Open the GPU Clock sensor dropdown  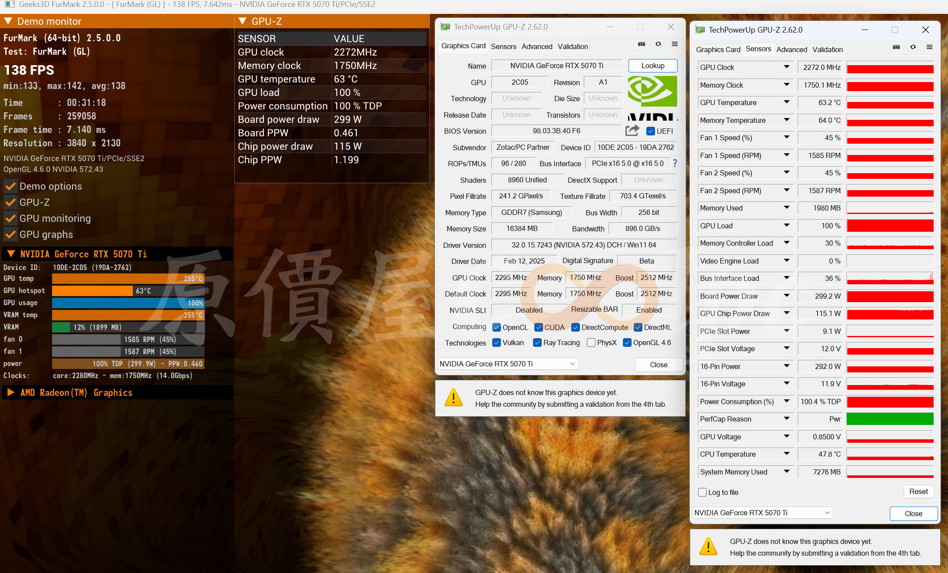[x=787, y=67]
